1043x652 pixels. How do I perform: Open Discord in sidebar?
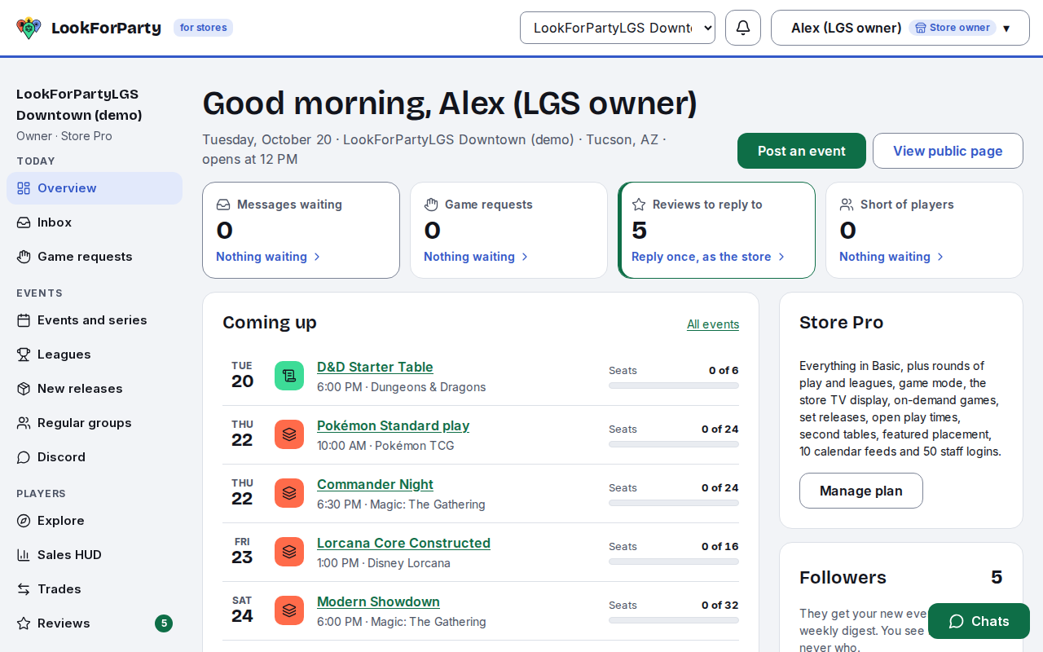click(x=95, y=457)
